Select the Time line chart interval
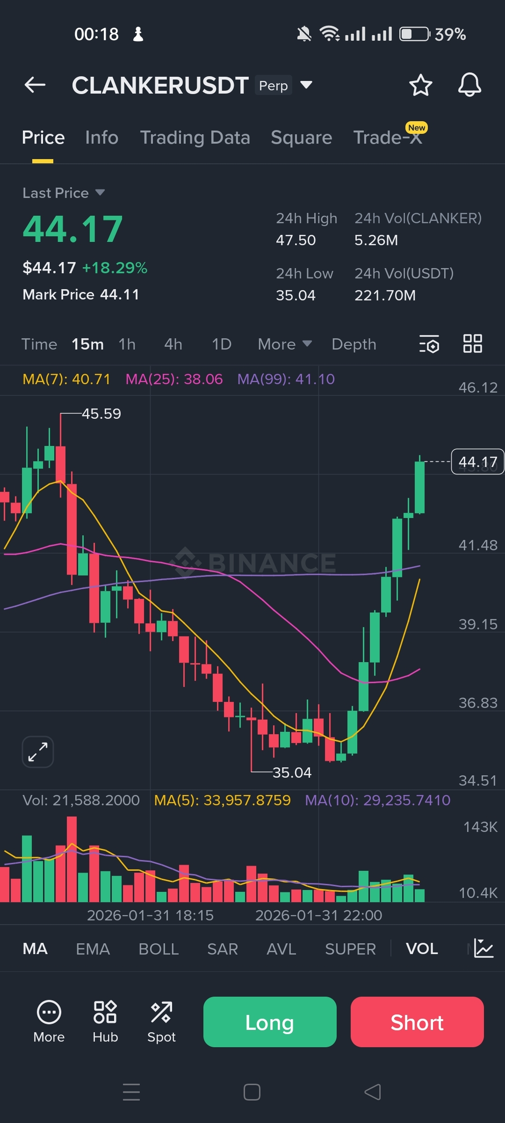The height and width of the screenshot is (1123, 505). (39, 344)
